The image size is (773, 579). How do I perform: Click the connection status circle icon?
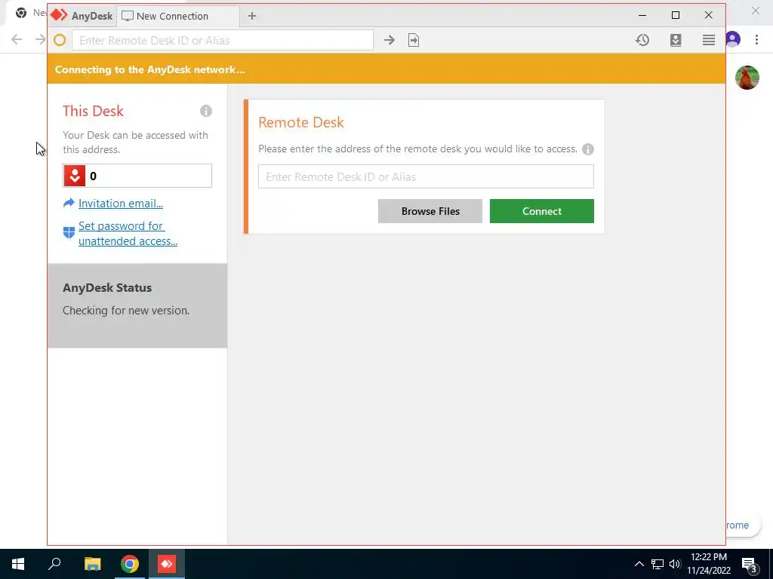(x=60, y=41)
